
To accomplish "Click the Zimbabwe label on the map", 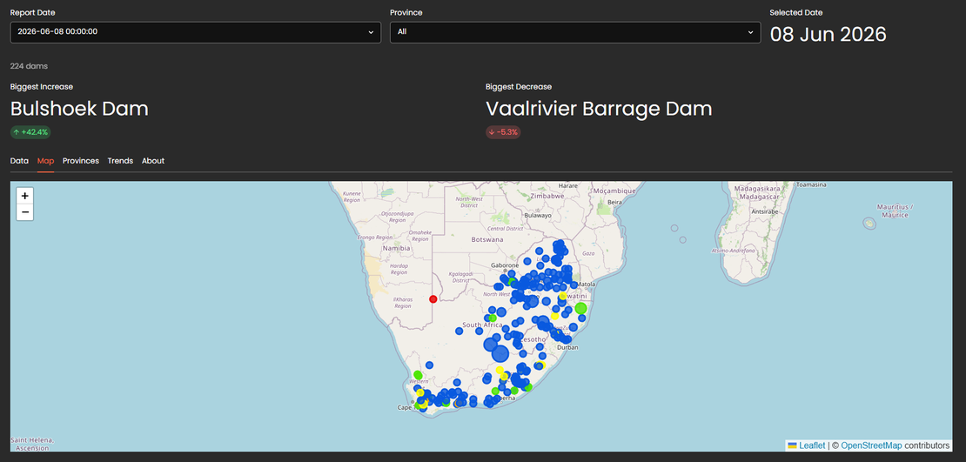I will [547, 196].
